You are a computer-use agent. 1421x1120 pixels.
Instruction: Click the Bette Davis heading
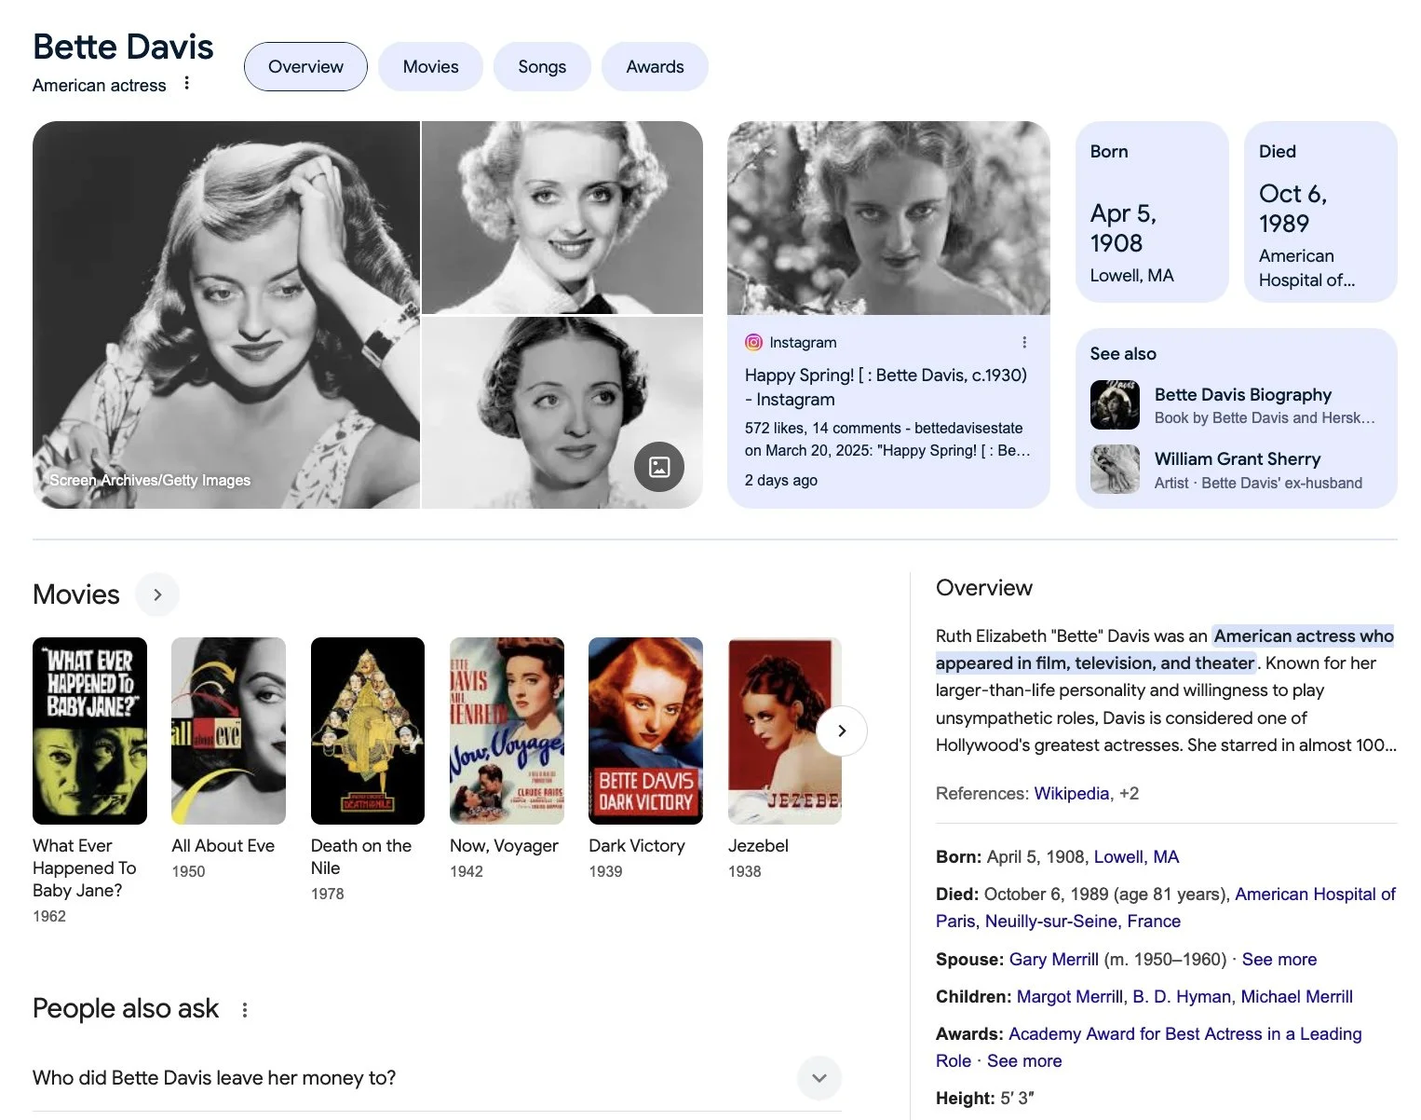pyautogui.click(x=123, y=47)
